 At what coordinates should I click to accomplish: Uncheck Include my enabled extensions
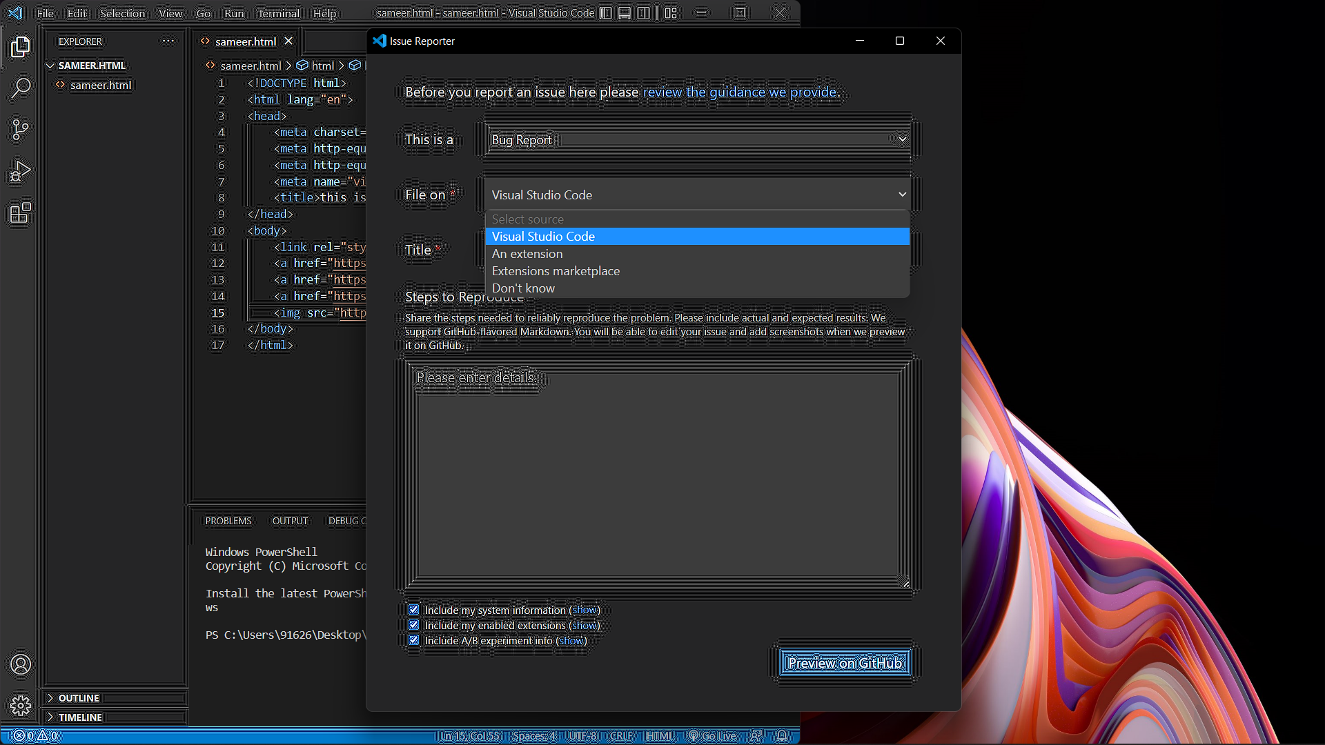pos(413,624)
